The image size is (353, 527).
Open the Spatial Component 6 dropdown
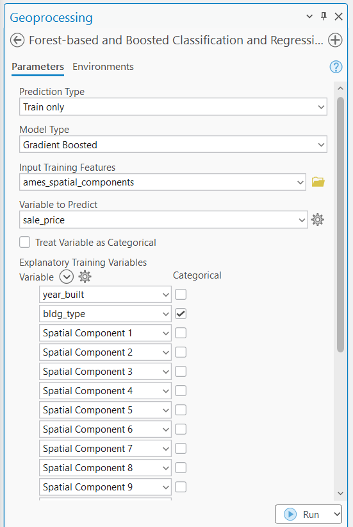105,429
